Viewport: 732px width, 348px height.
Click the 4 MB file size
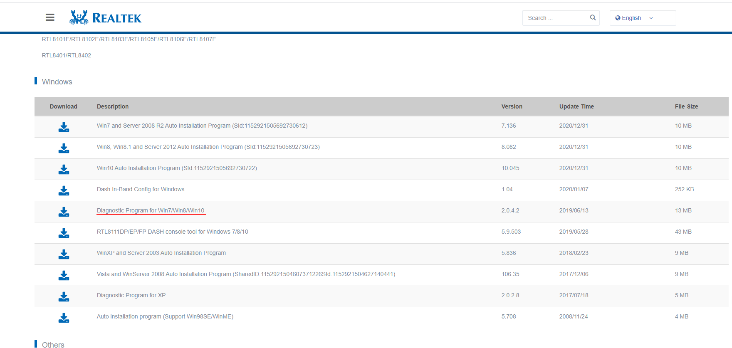(682, 316)
